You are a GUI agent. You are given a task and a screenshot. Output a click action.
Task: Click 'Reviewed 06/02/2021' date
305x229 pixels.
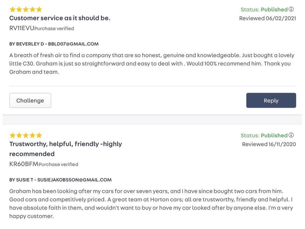click(267, 18)
